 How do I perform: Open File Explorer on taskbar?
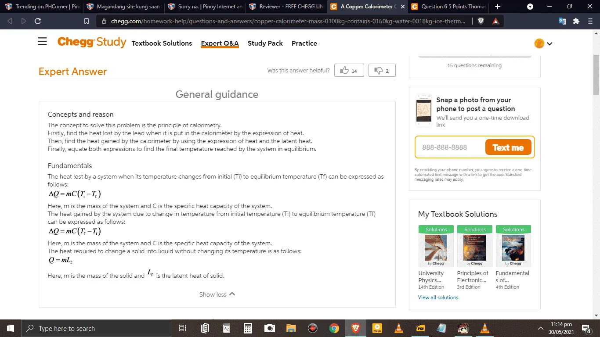coord(291,328)
